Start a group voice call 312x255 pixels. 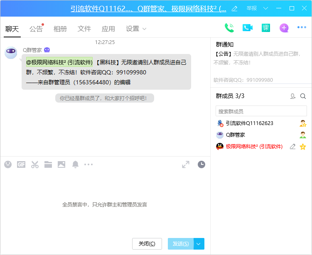(x=229, y=28)
